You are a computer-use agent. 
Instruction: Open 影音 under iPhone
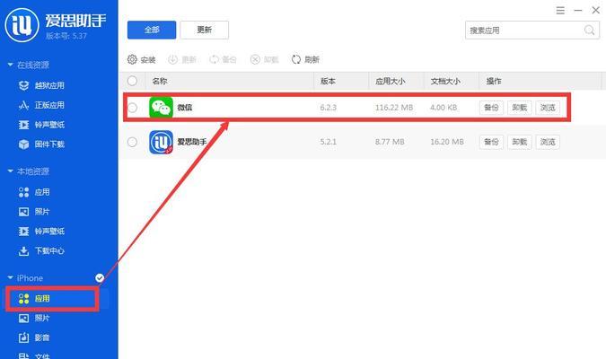(34, 337)
